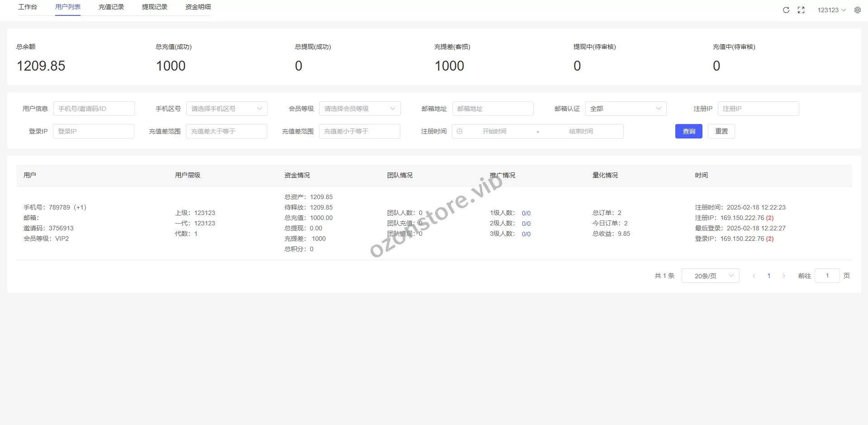This screenshot has width=868, height=425.
Task: Switch to the 工作台 tab
Action: 28,7
